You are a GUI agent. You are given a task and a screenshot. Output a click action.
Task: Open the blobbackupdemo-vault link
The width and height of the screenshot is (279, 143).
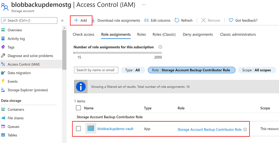point(115,129)
